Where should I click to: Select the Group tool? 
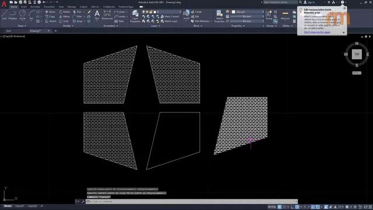(269, 15)
